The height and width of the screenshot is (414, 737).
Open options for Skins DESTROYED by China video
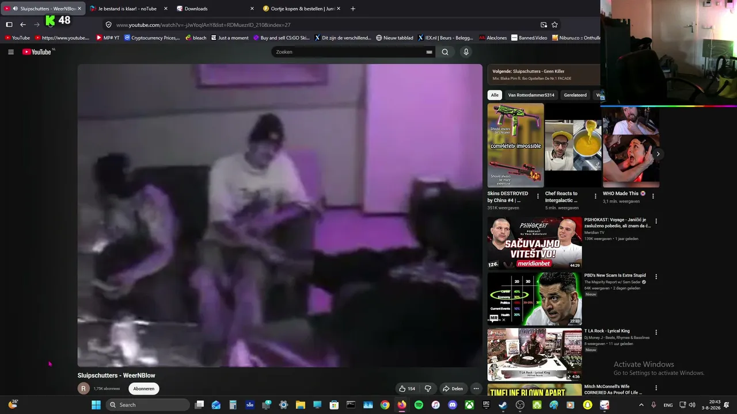point(538,197)
